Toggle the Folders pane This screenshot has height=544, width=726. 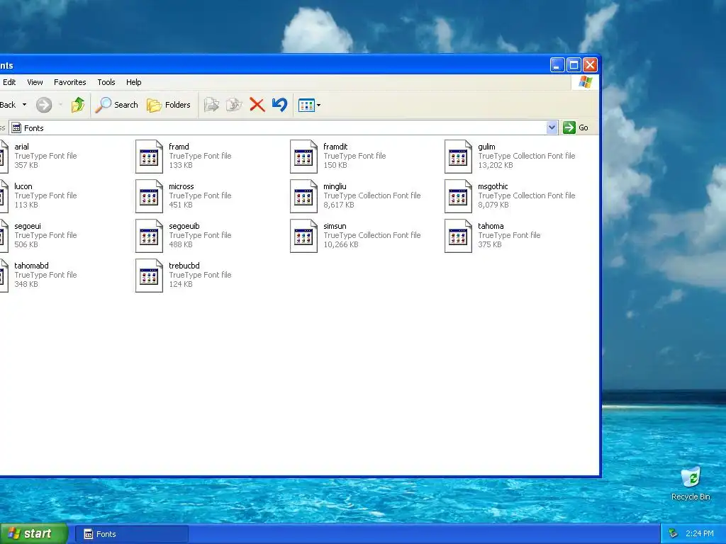[169, 105]
